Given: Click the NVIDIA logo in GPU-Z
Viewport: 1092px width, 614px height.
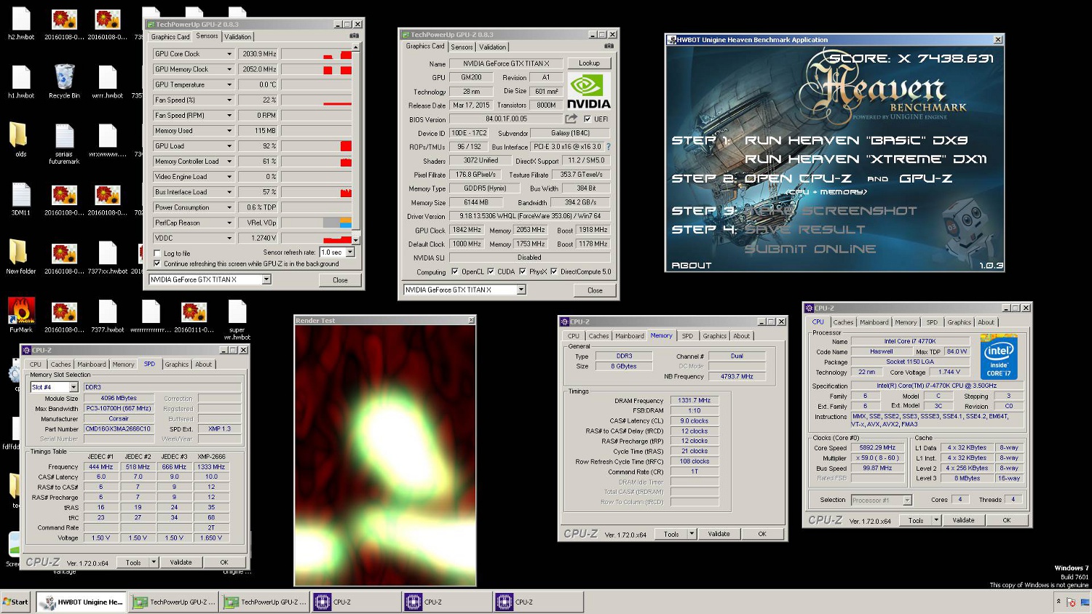Looking at the screenshot, I should click(x=589, y=92).
